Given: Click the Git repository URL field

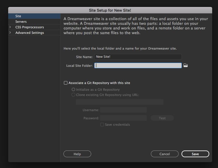Looking at the screenshot, I should click(120, 102).
